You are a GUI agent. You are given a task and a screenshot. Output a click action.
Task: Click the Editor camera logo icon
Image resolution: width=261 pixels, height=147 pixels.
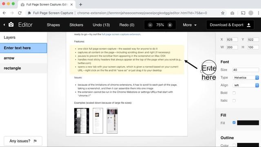click(11, 24)
